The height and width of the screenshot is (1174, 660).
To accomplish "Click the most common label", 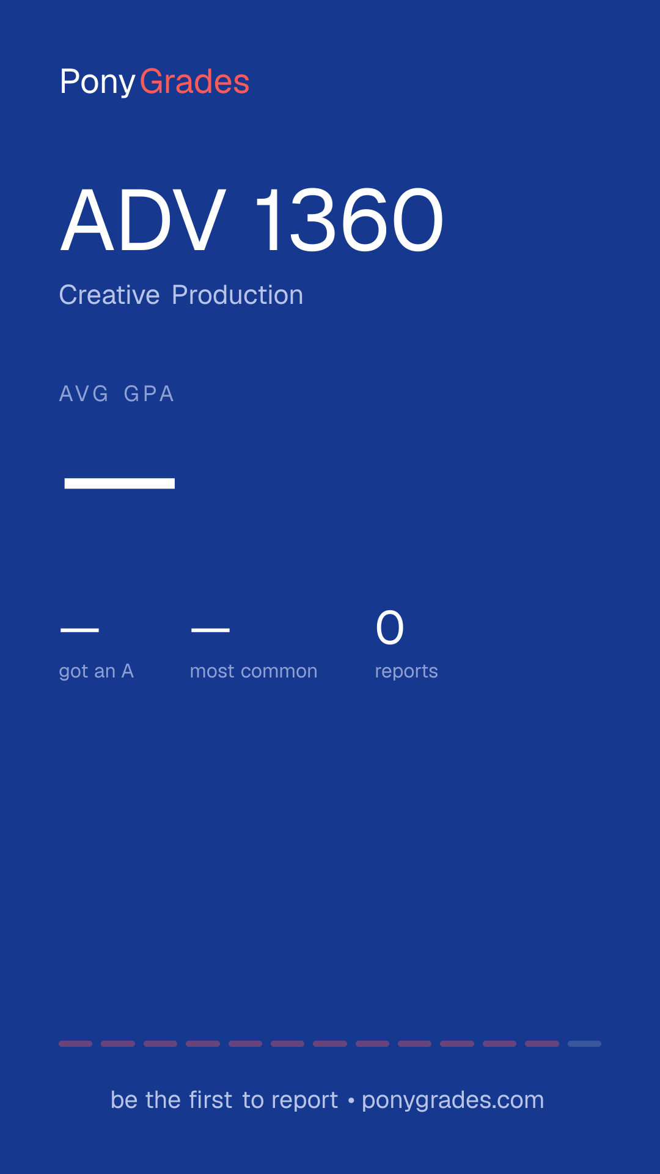I will tap(254, 671).
